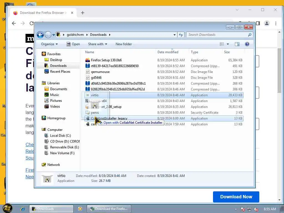This screenshot has height=213, width=284.
Task: Show hidden tray icons arrow
Action: coord(236,209)
